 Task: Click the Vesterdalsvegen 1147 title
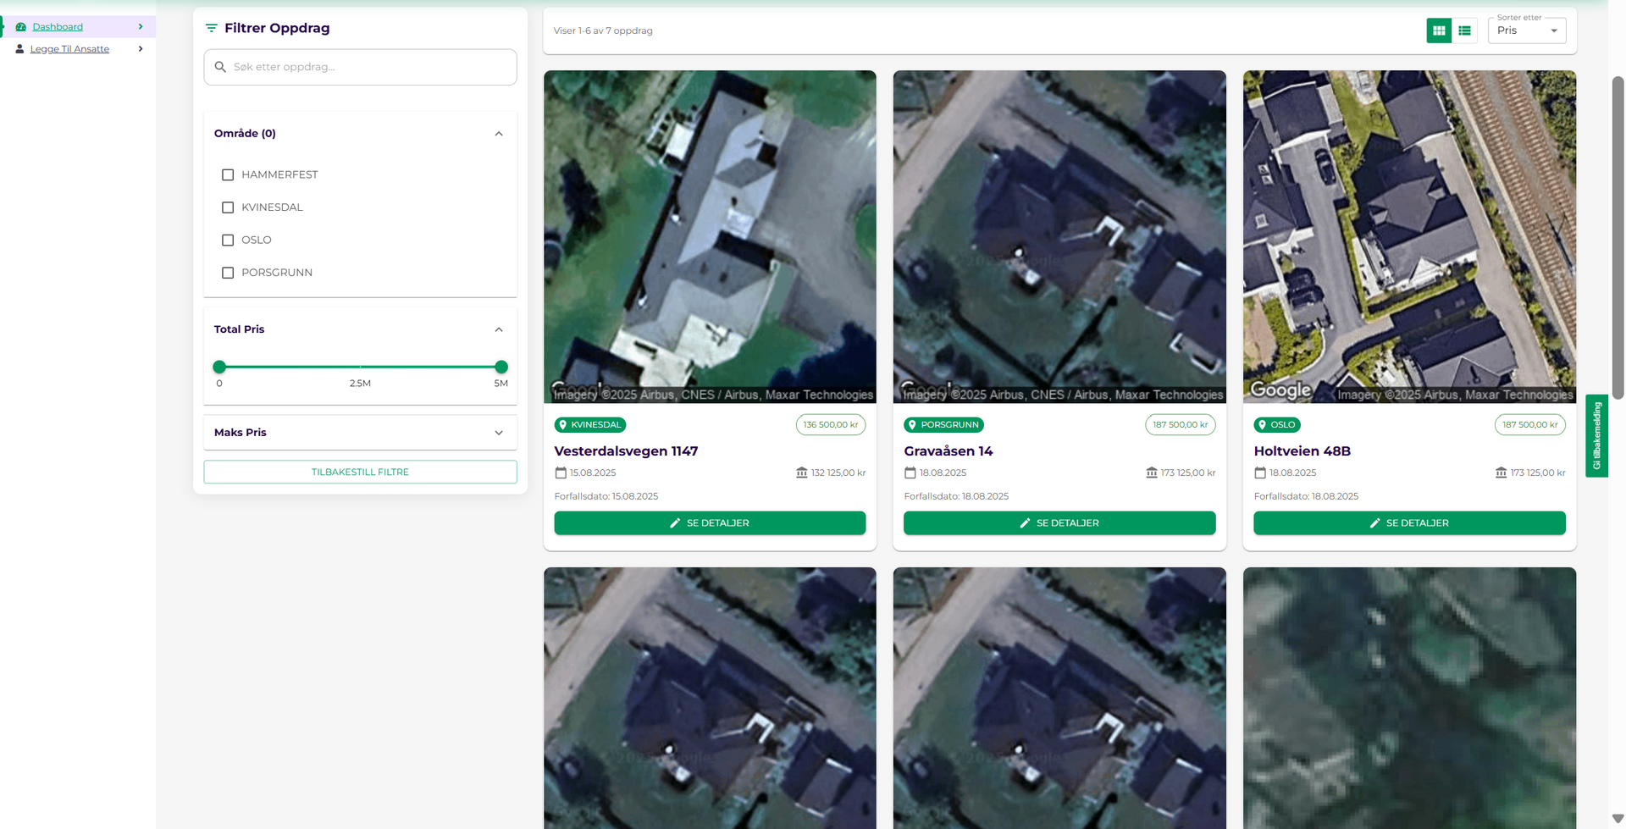[626, 451]
